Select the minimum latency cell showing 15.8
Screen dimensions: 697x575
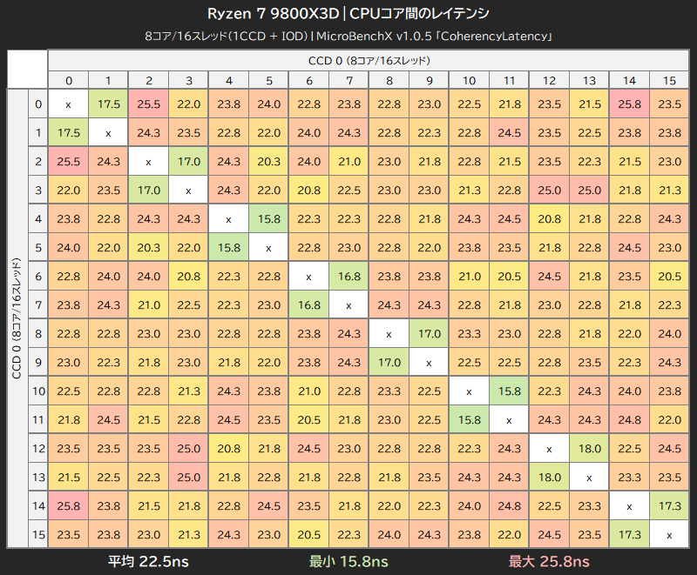coord(269,218)
